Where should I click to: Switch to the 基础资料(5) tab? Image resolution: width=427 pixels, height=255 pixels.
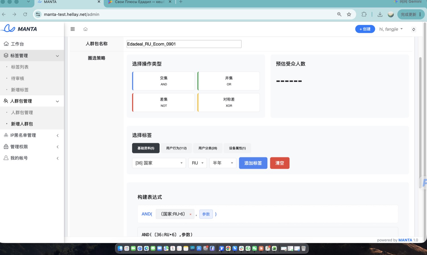pyautogui.click(x=146, y=148)
